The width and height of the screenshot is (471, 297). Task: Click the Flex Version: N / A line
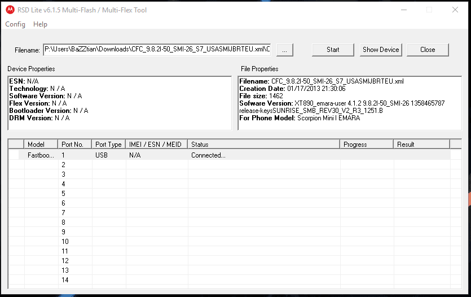tap(38, 103)
